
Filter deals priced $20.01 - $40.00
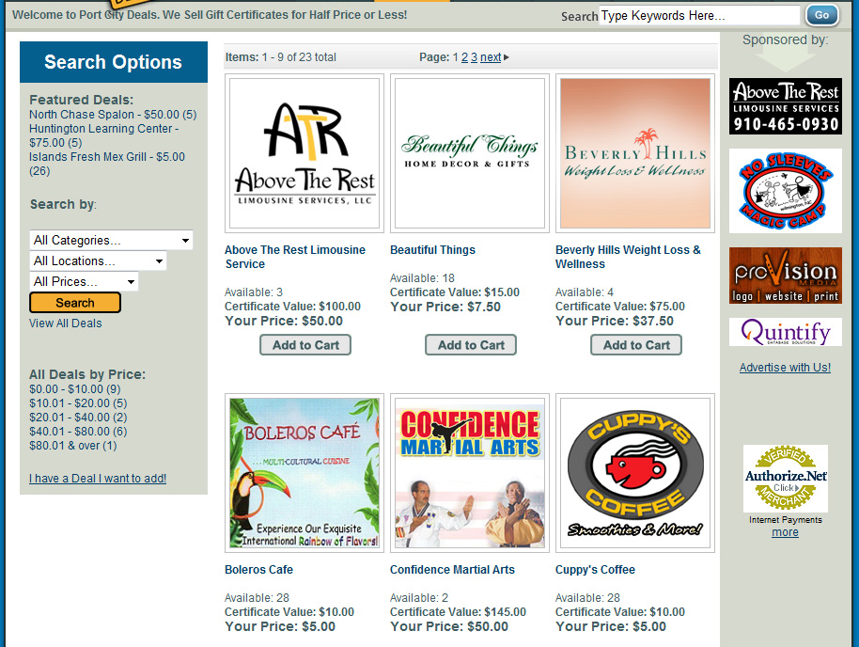(x=78, y=418)
